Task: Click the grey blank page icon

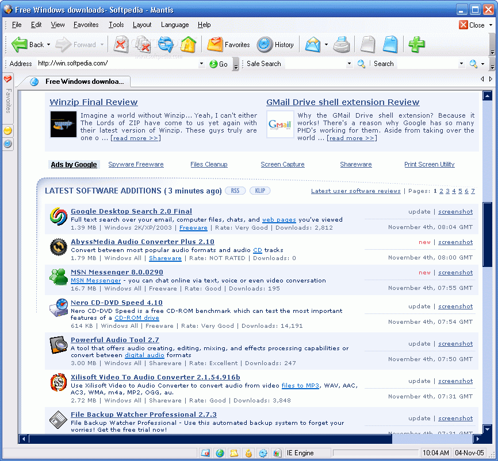Action: [x=368, y=44]
